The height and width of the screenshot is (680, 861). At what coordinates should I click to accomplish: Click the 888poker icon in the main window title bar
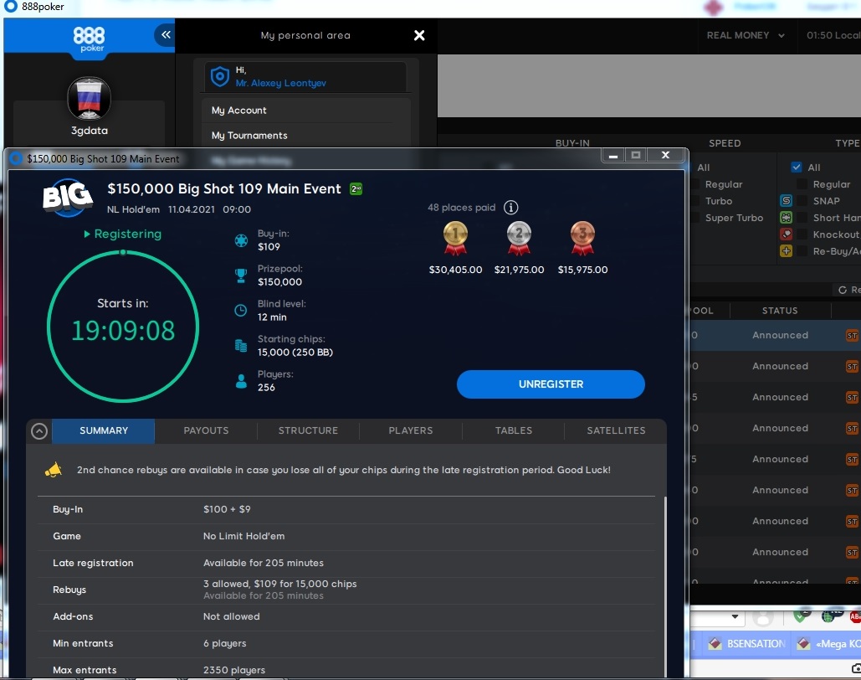(x=10, y=7)
